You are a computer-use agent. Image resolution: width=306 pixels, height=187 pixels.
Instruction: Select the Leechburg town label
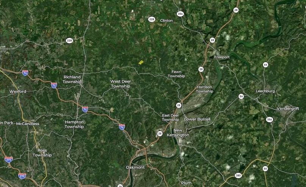pos(265,91)
